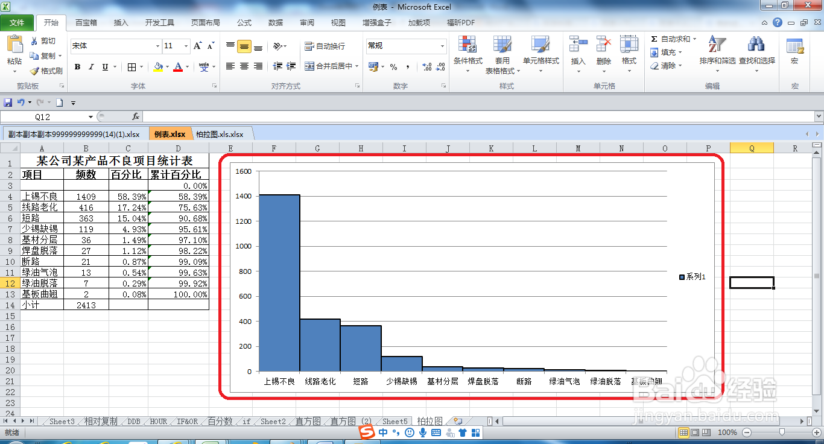This screenshot has width=824, height=444.
Task: Switch to View (视图) tab
Action: coord(338,23)
